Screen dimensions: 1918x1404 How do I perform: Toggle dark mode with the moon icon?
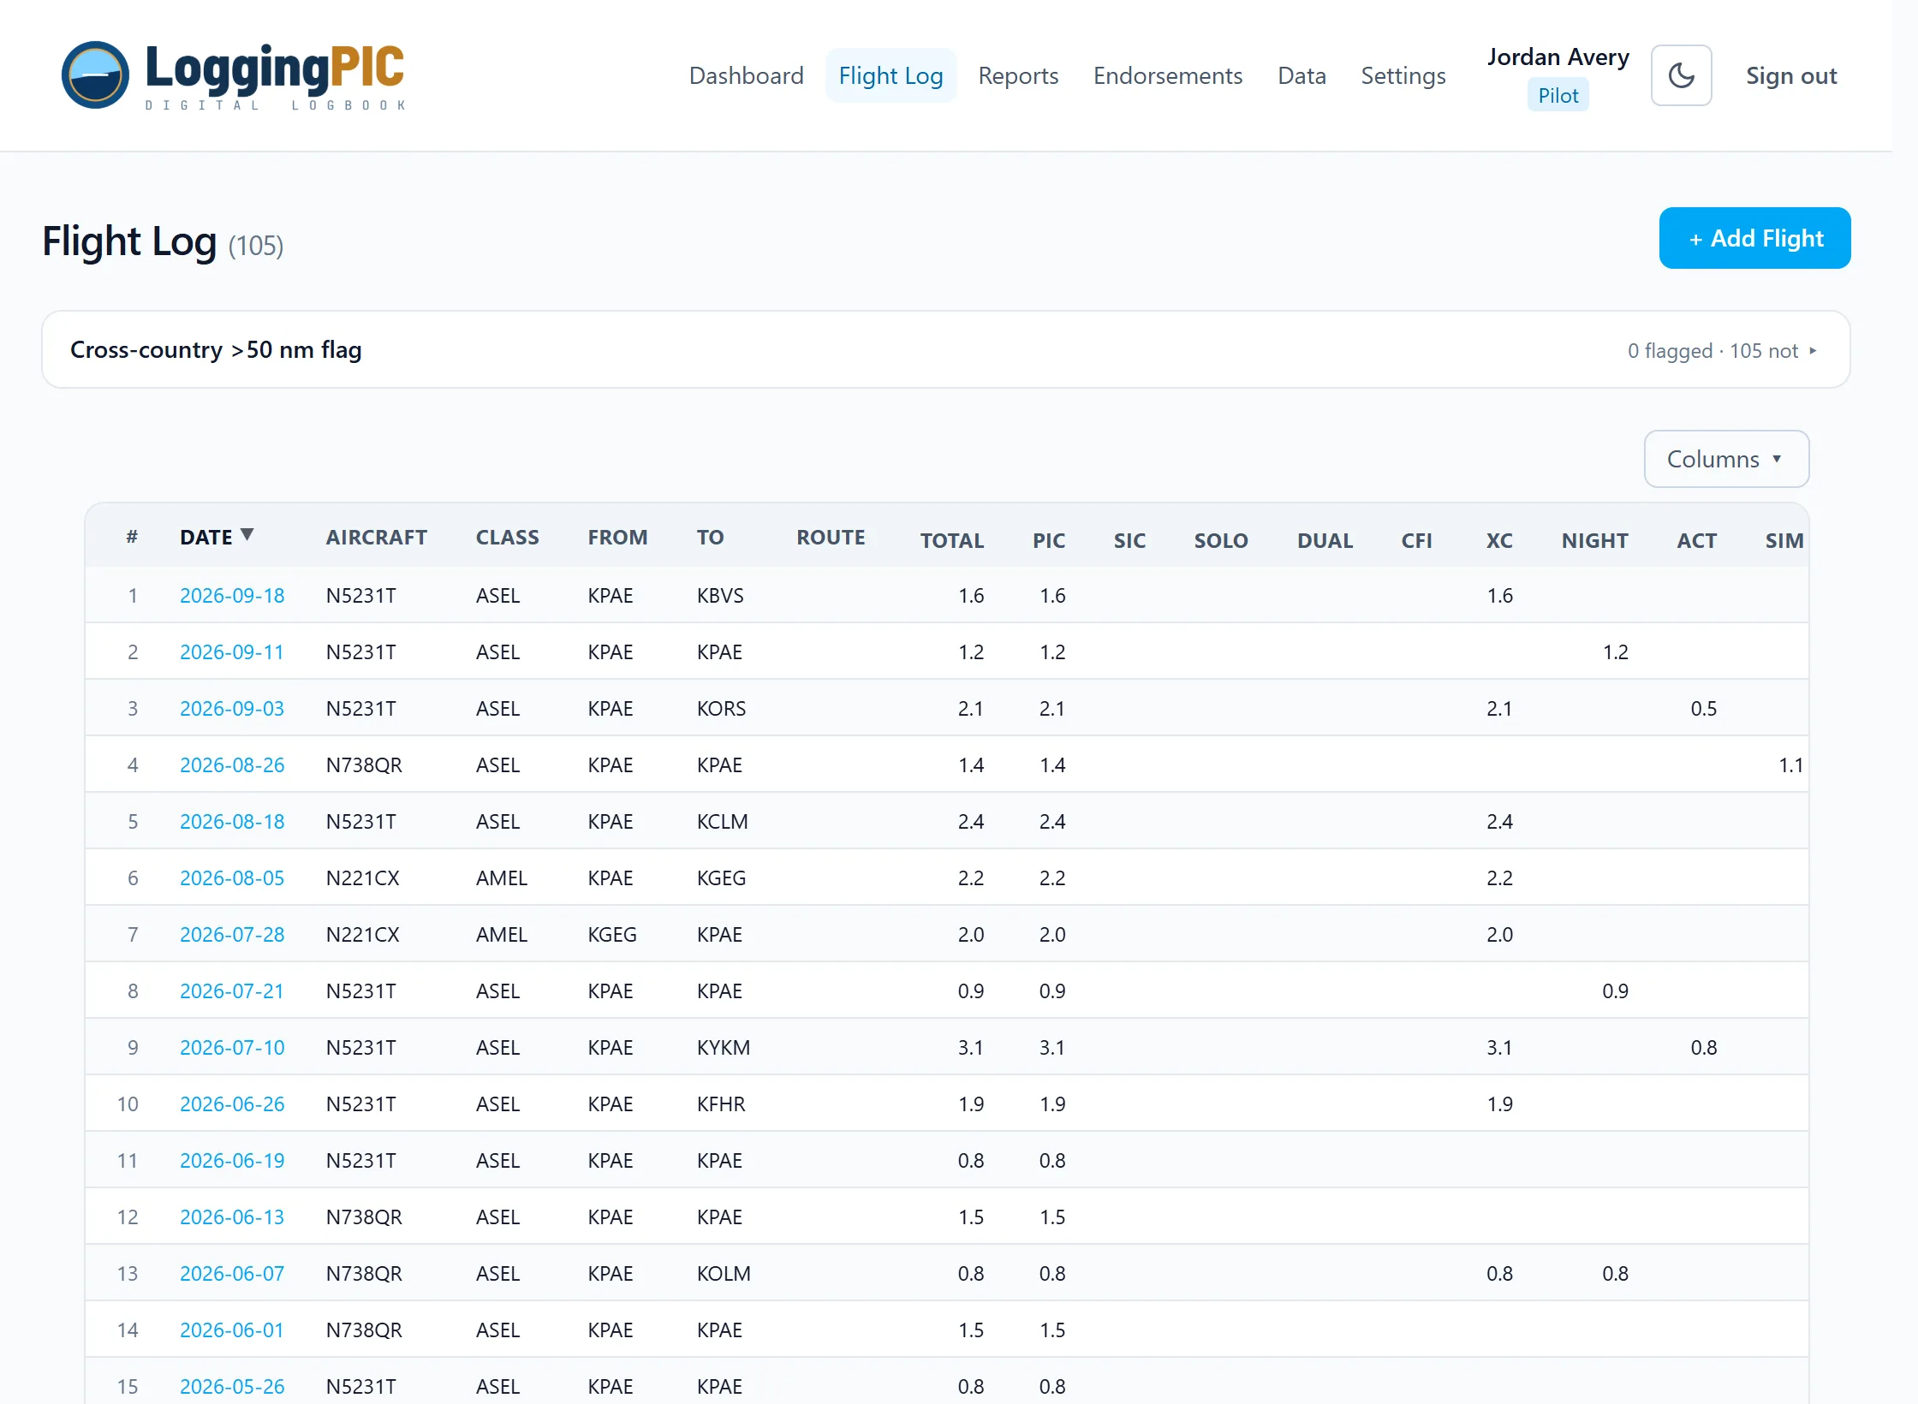(x=1681, y=75)
